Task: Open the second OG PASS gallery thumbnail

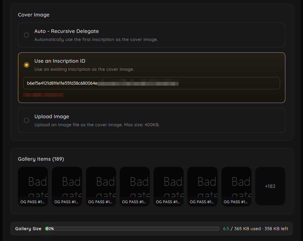Action: (x=67, y=186)
